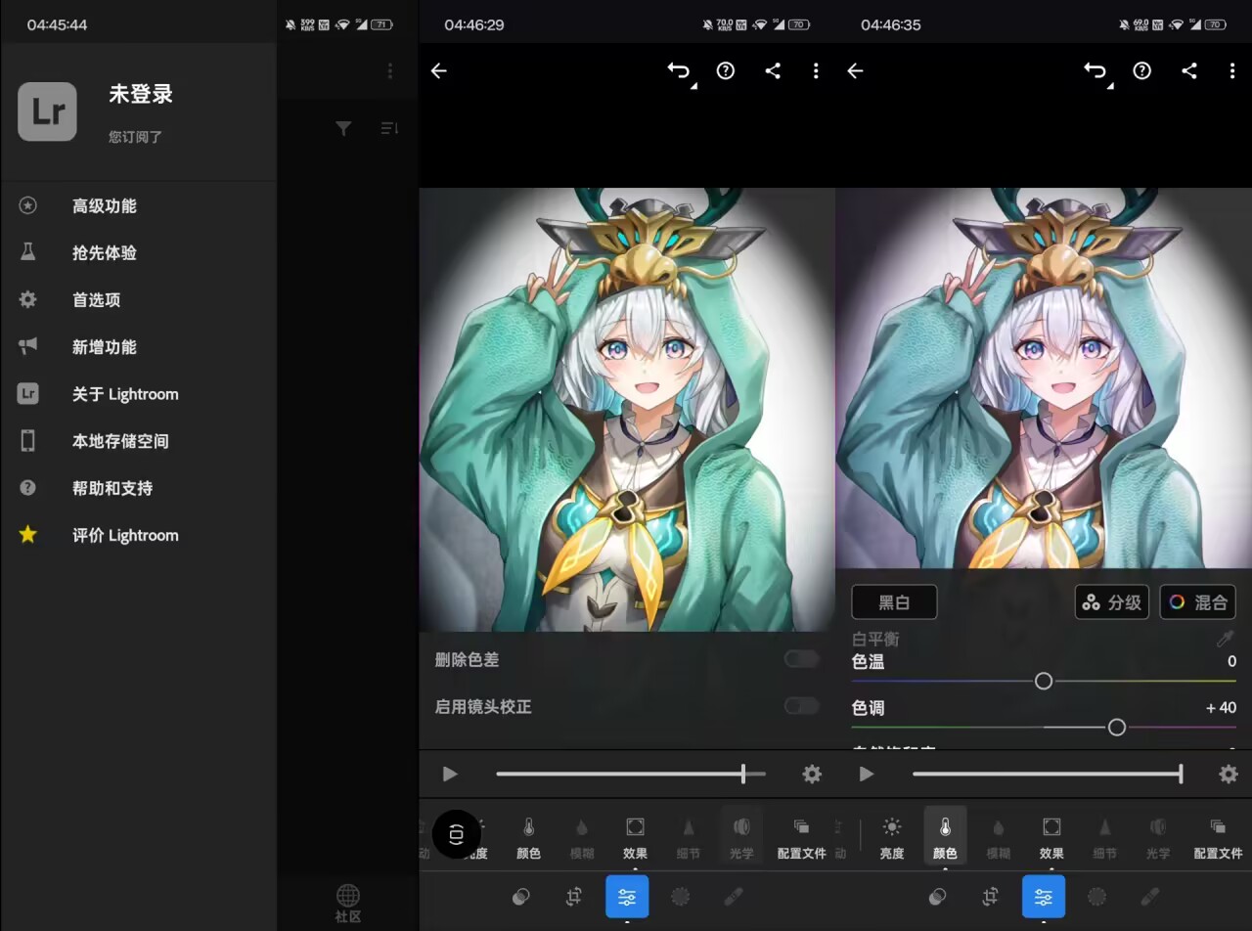Viewport: 1252px width, 931px height.
Task: Open the 分级 color grading button
Action: [1112, 602]
